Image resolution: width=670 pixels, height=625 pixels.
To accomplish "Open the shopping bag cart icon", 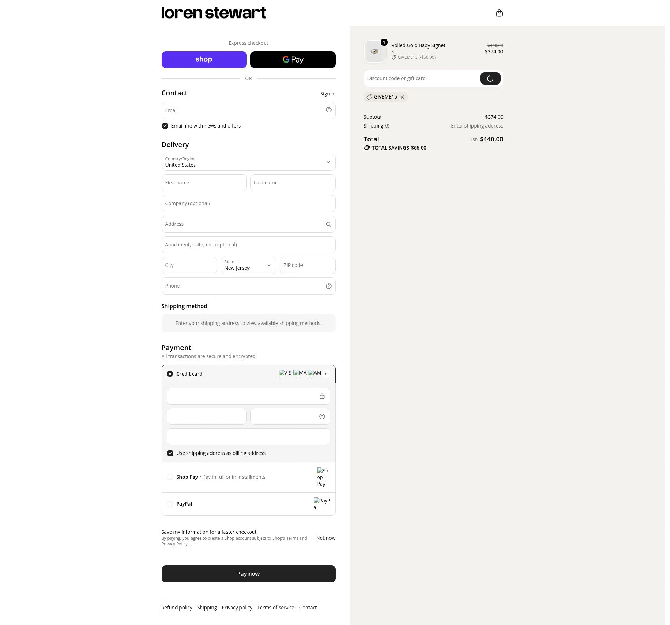I will 499,13.
